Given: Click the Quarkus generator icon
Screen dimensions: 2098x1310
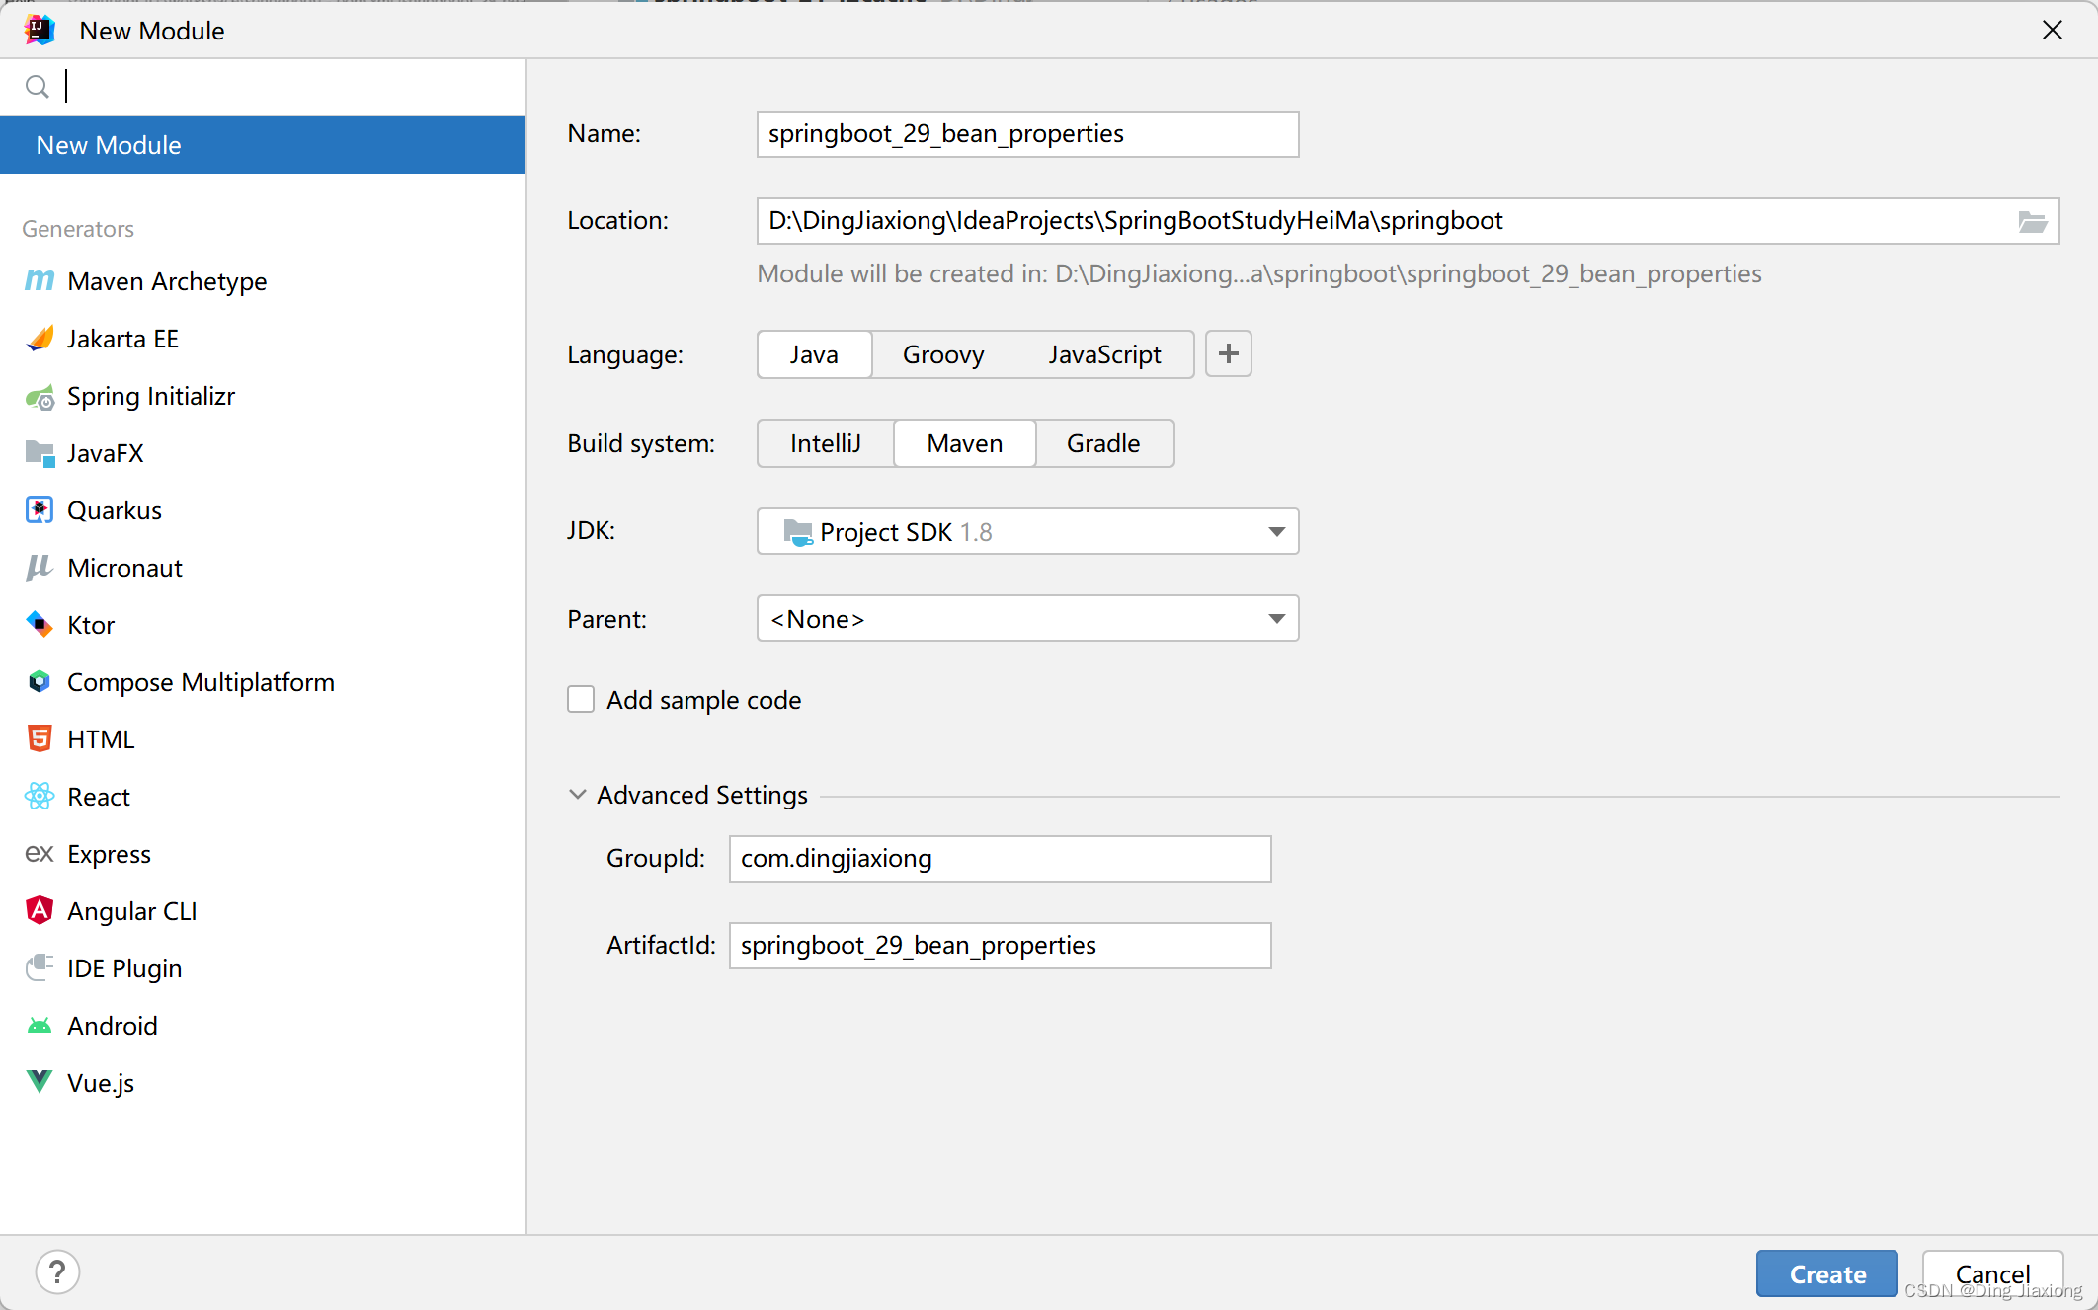Looking at the screenshot, I should click(40, 510).
